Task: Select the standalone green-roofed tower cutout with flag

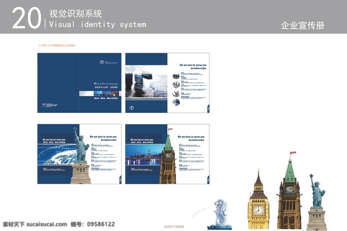Action: (x=289, y=191)
